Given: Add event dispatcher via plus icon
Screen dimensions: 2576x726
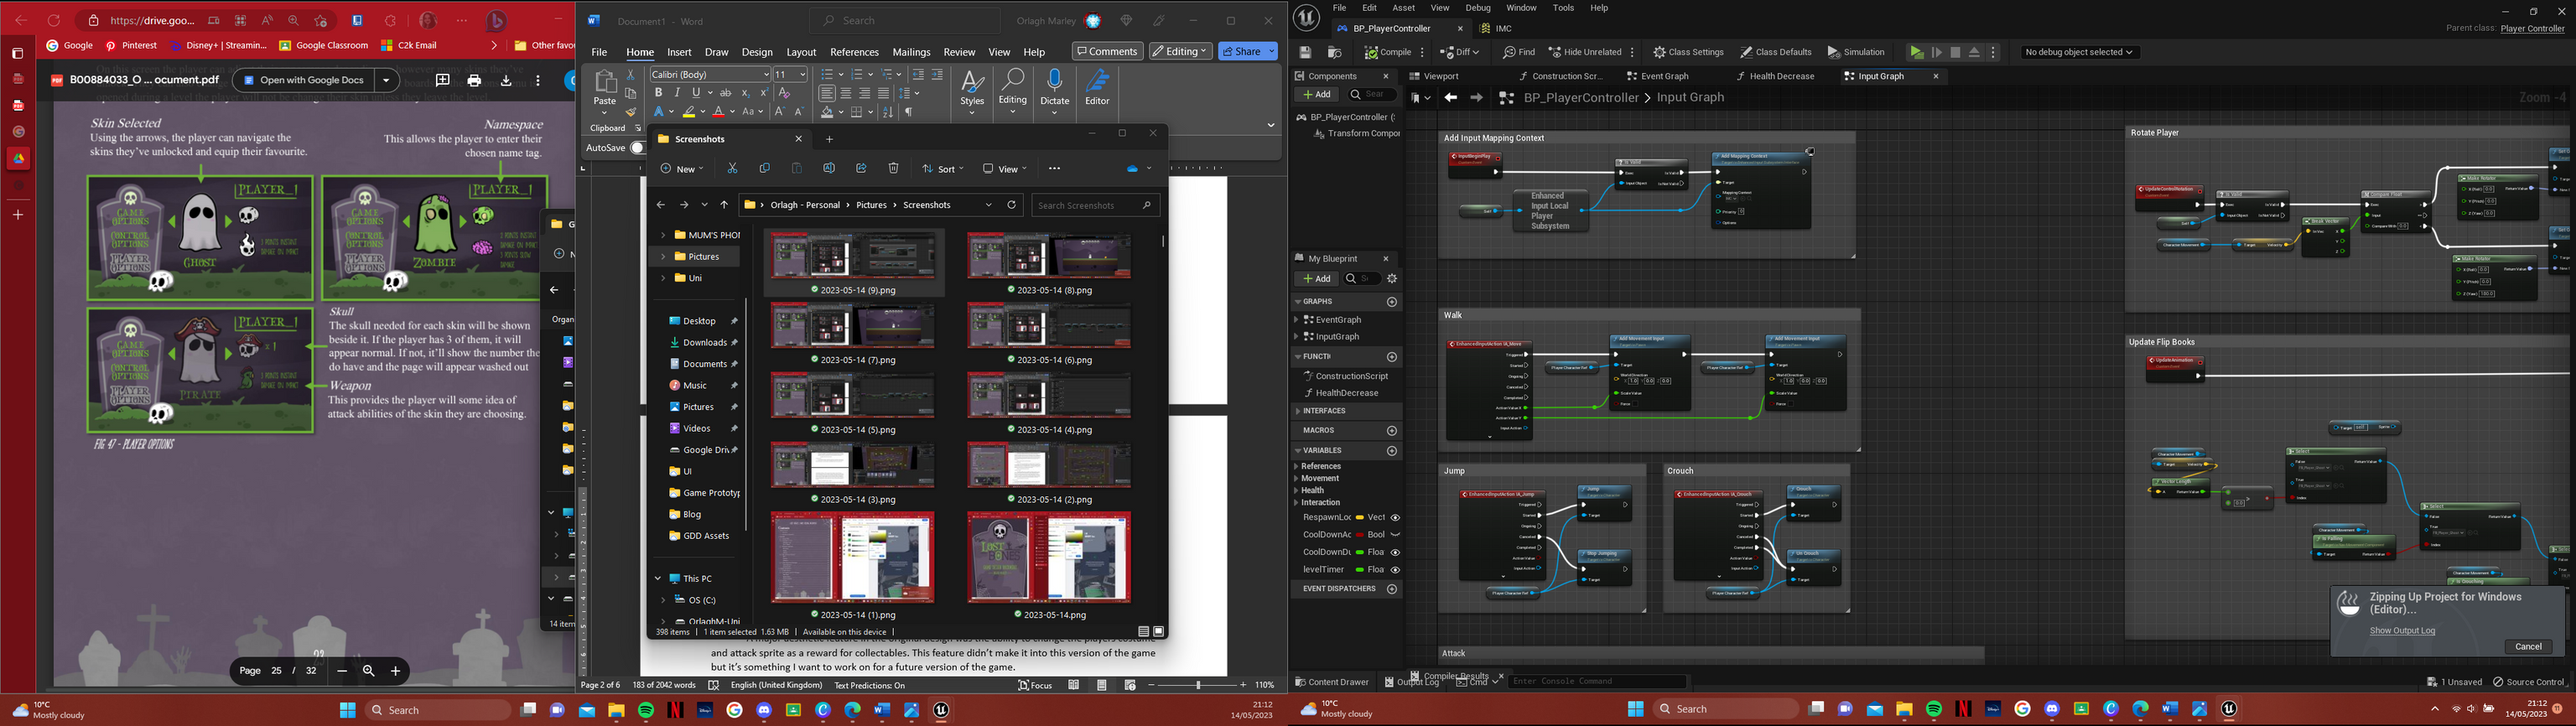Looking at the screenshot, I should (1392, 589).
